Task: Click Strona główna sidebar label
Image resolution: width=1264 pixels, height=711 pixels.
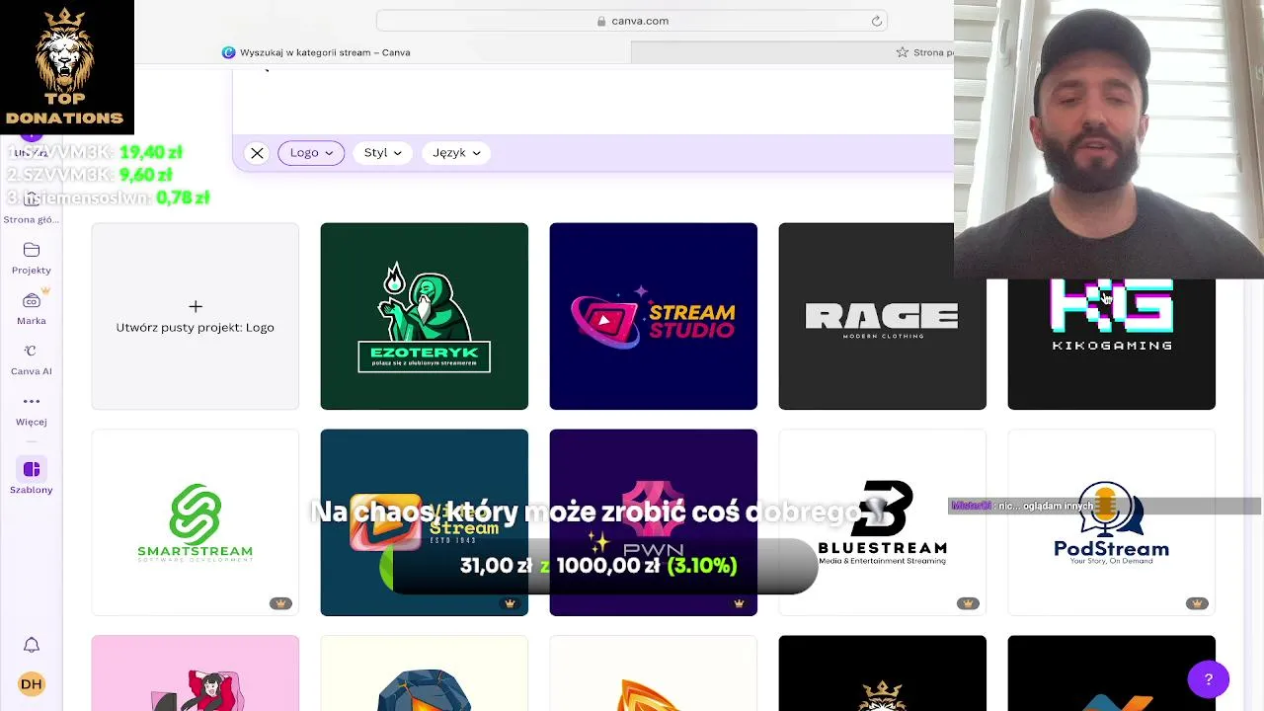Action: click(32, 219)
